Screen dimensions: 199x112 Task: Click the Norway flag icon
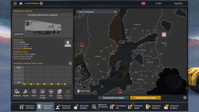(143, 3)
